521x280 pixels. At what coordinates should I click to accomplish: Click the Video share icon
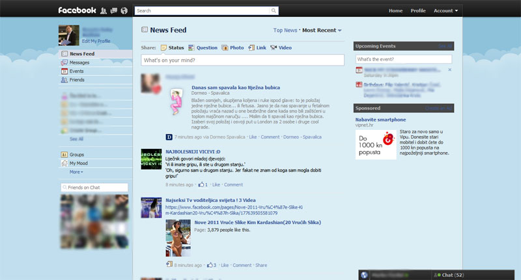(x=274, y=47)
